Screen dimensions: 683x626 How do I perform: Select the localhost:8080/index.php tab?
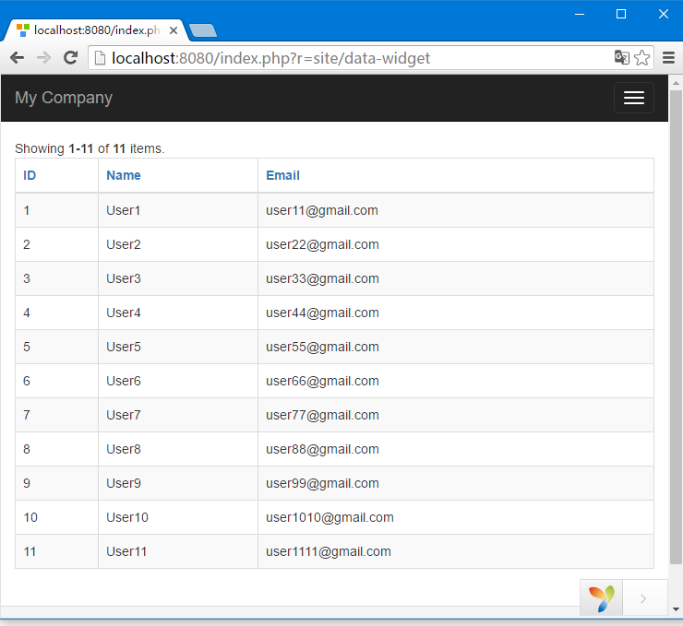click(x=96, y=30)
